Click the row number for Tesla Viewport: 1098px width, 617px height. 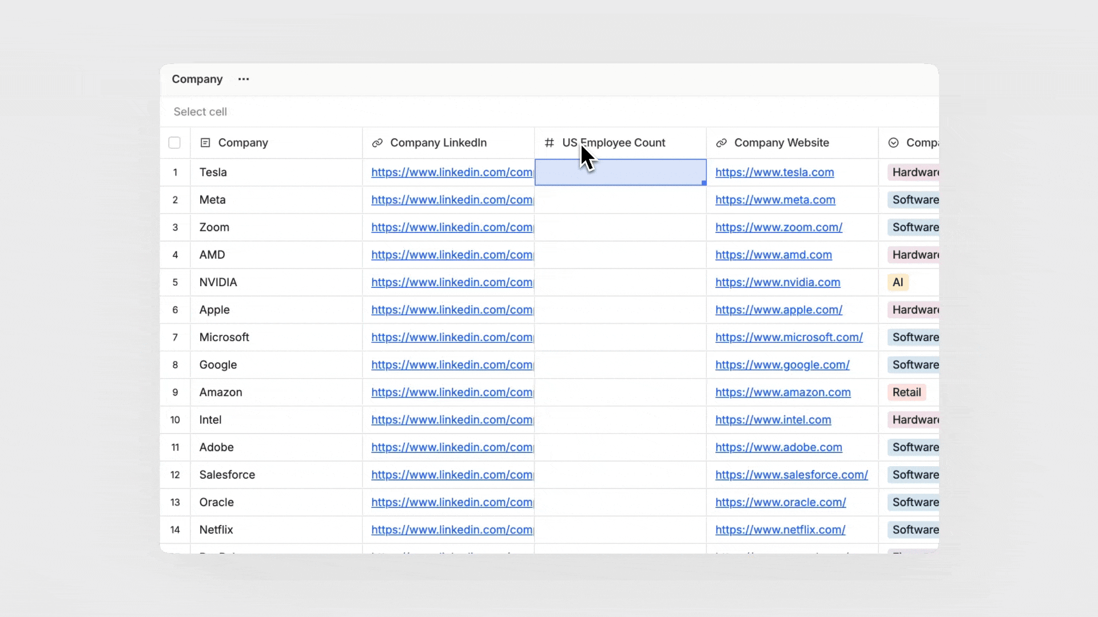[x=175, y=172]
